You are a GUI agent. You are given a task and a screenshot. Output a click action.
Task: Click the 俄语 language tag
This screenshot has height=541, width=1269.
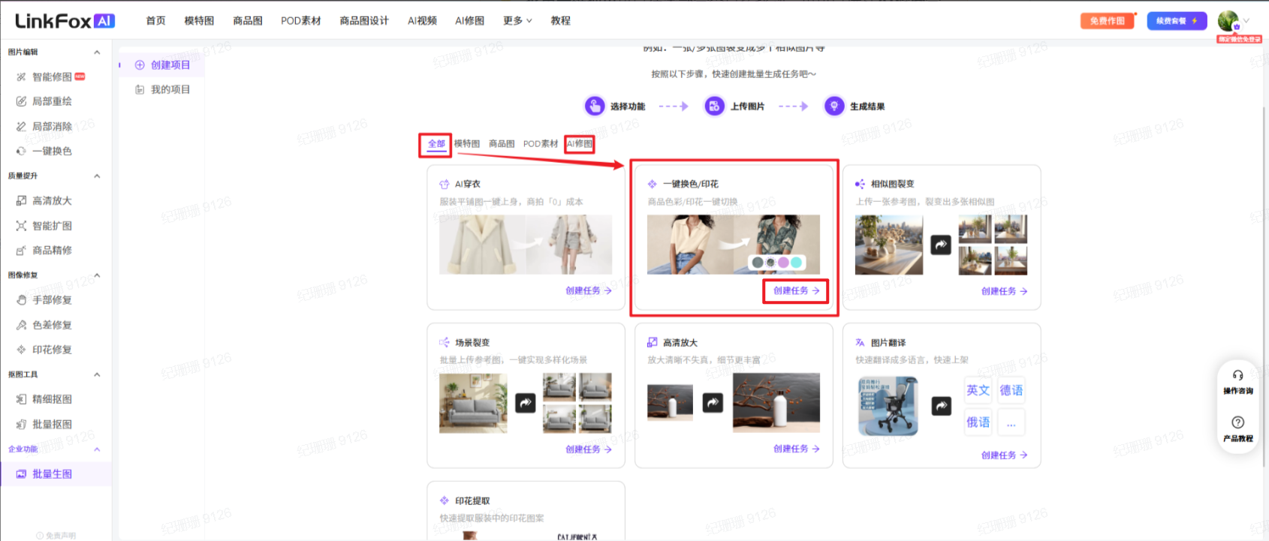click(978, 422)
